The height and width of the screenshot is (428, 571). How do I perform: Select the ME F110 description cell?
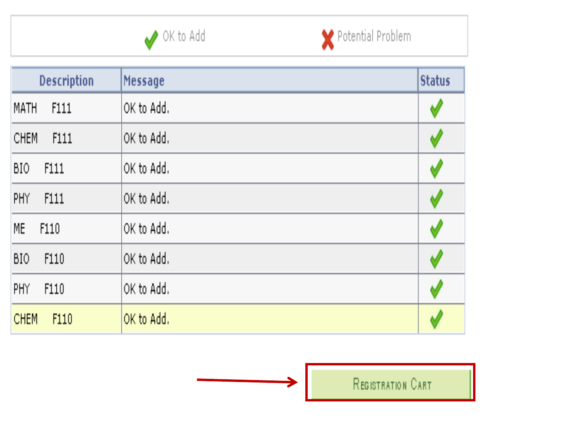click(x=36, y=229)
